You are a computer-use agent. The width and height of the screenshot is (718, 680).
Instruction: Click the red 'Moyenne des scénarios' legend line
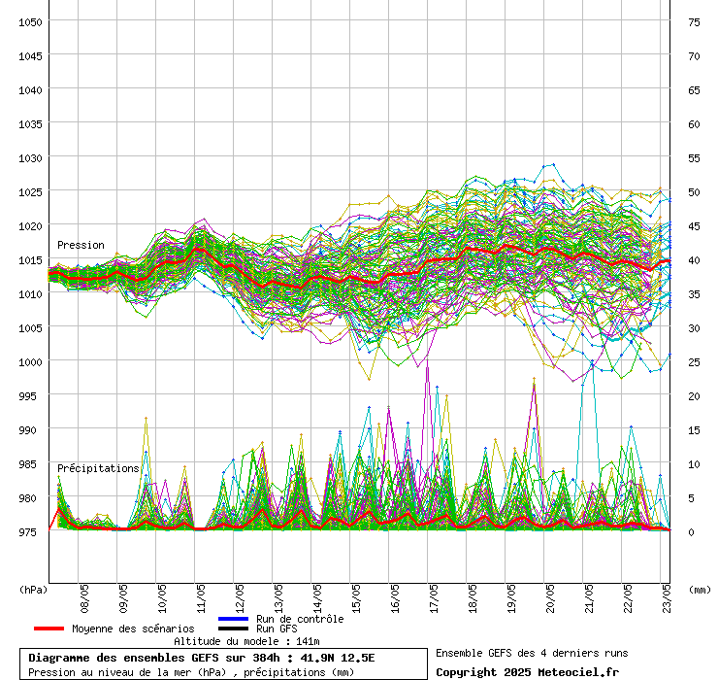point(49,629)
